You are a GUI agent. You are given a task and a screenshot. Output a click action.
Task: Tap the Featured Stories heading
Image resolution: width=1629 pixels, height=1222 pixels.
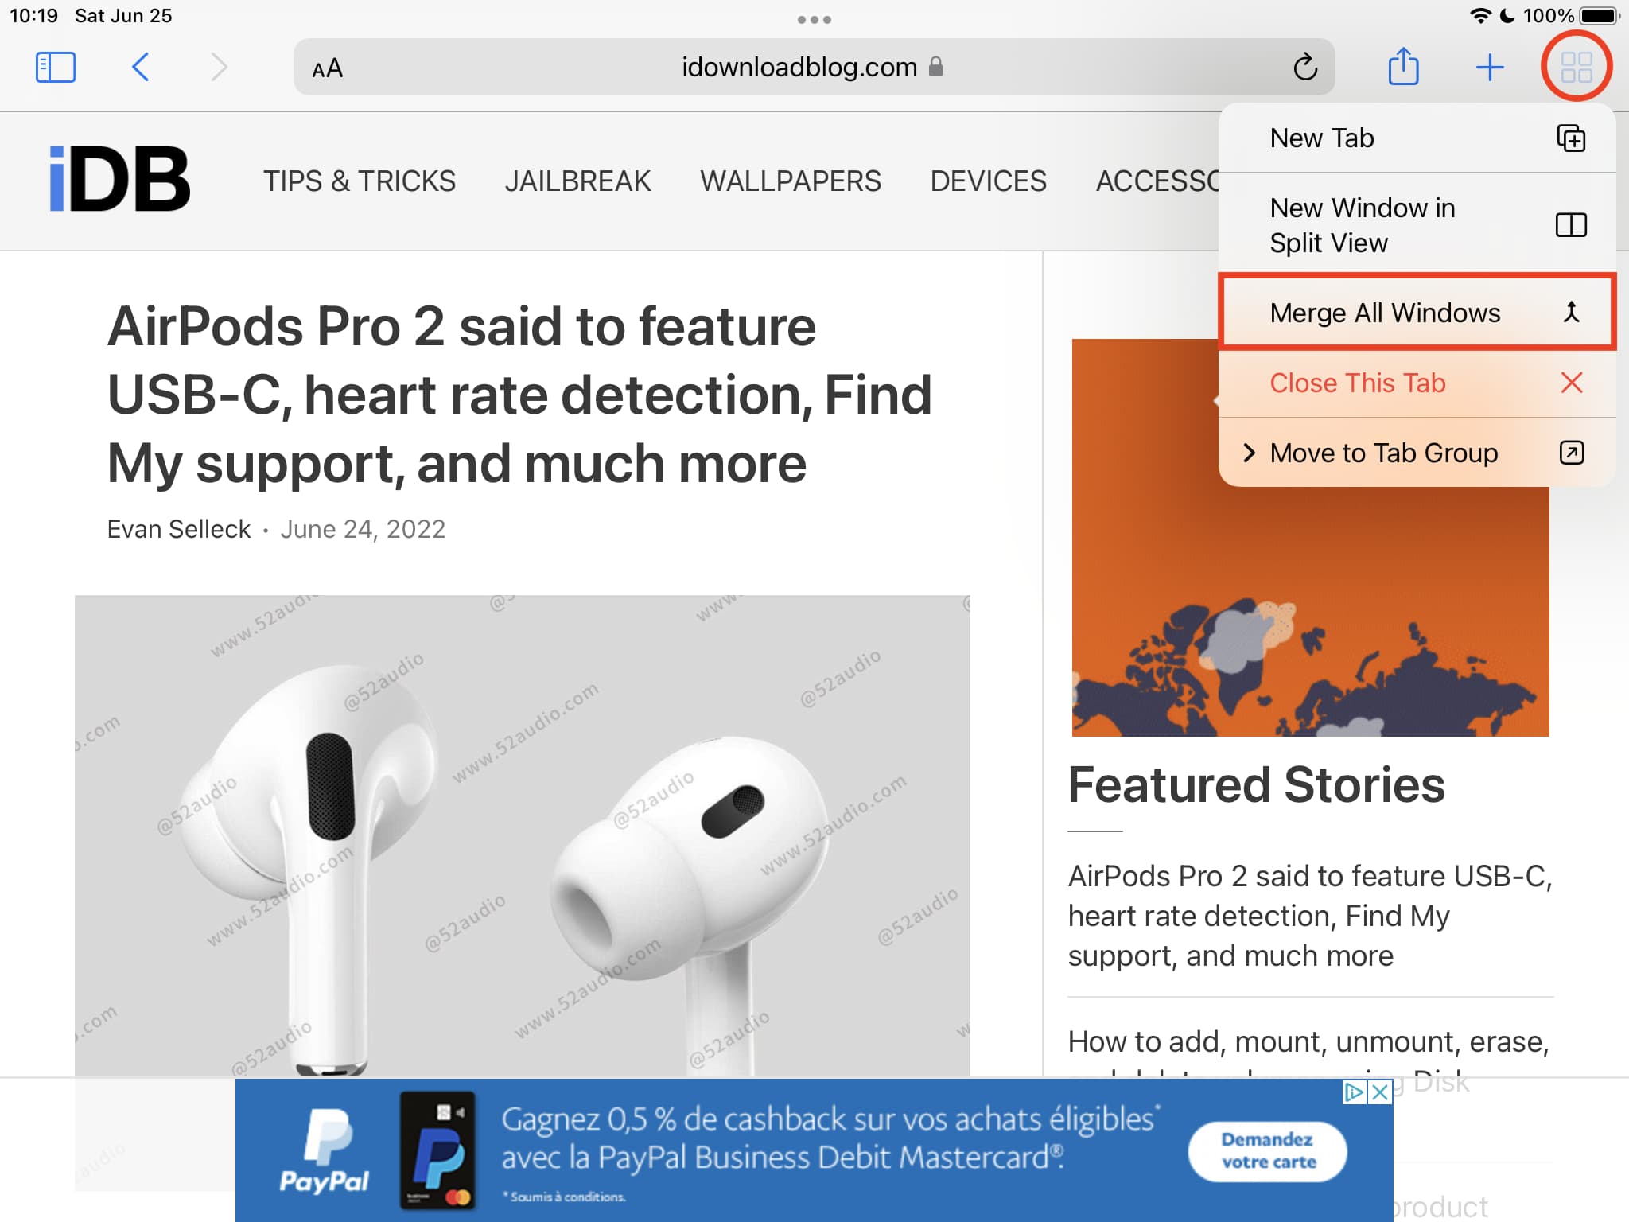tap(1256, 785)
